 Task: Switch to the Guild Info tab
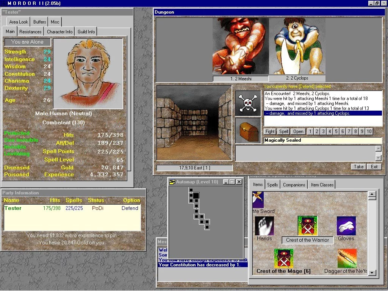tap(86, 32)
